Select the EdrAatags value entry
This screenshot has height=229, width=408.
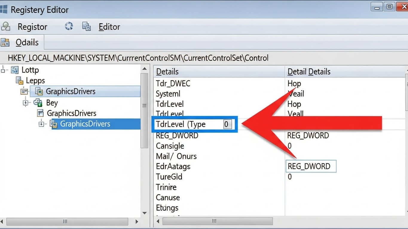tap(173, 166)
